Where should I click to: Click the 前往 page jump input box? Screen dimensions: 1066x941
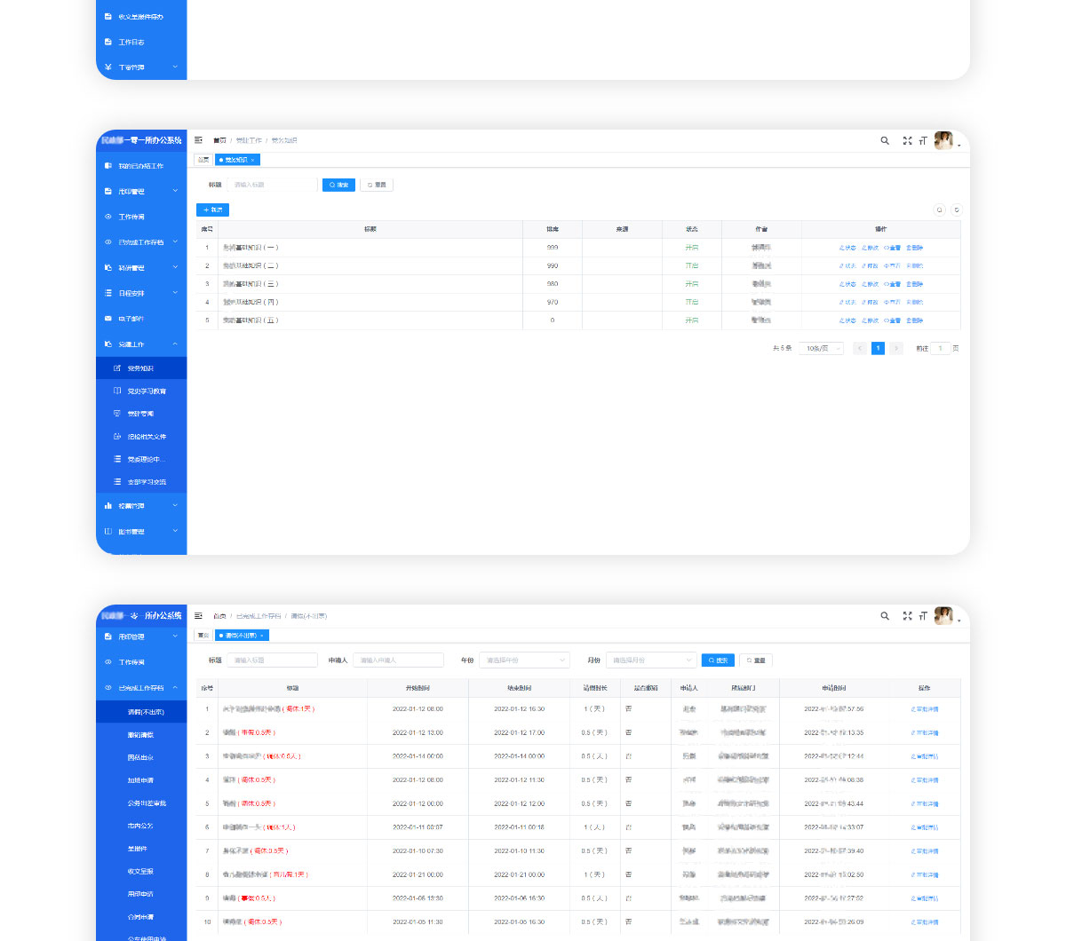click(940, 349)
